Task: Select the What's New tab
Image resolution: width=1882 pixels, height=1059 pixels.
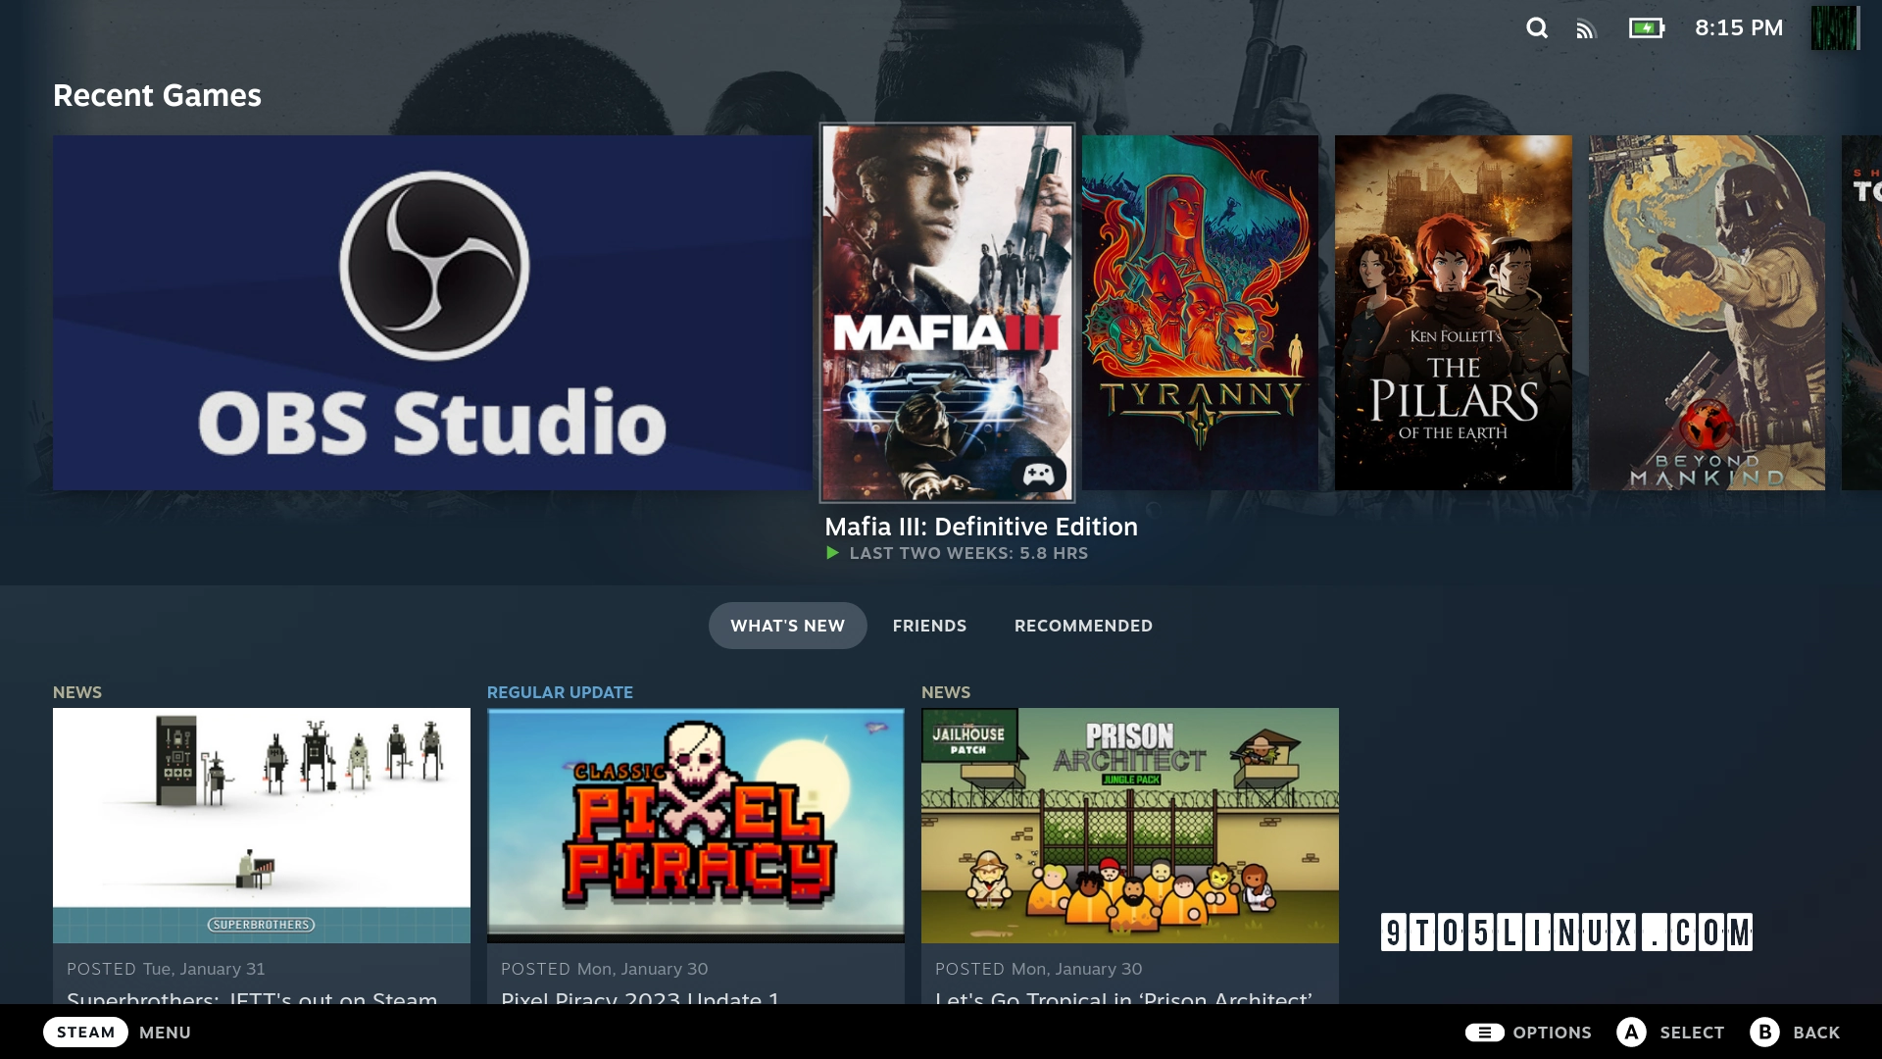Action: point(787,625)
